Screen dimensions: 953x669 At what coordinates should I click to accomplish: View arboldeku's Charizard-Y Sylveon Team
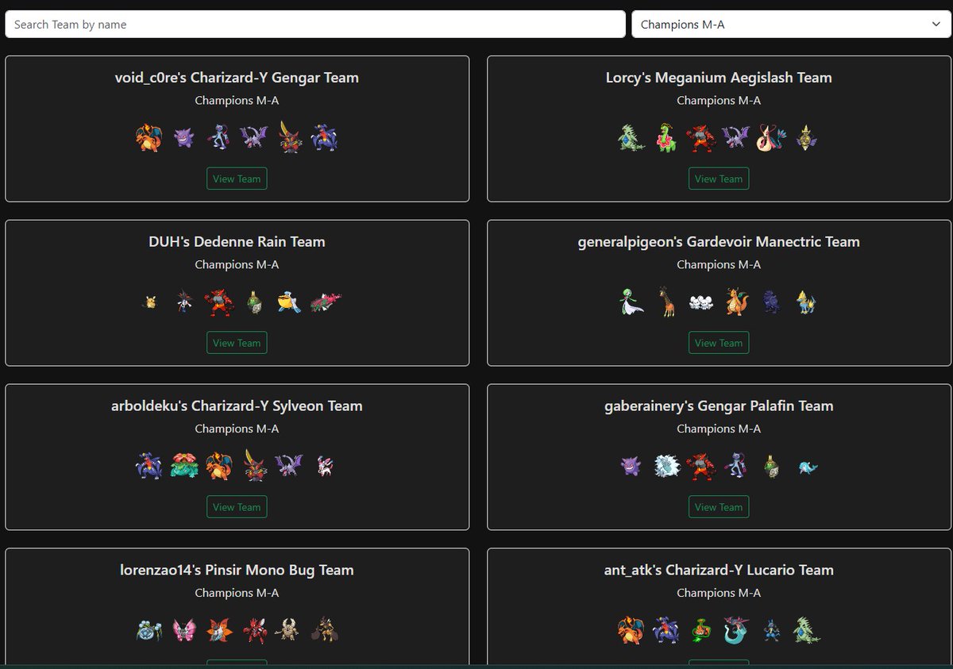coord(237,507)
